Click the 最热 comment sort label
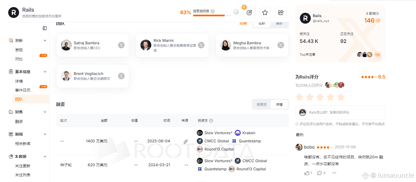 tap(300, 135)
